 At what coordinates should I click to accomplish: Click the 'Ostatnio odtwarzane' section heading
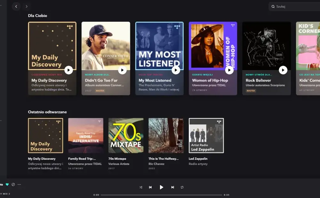point(47,112)
